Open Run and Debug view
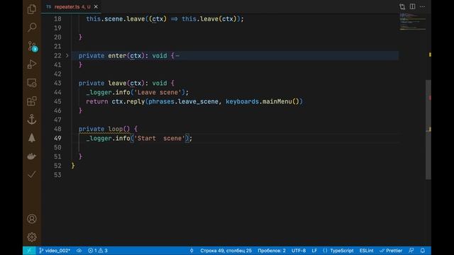 point(32,64)
